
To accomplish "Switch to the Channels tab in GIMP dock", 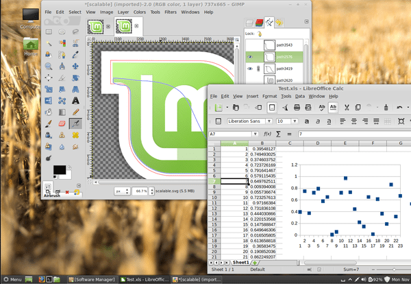I will click(259, 23).
